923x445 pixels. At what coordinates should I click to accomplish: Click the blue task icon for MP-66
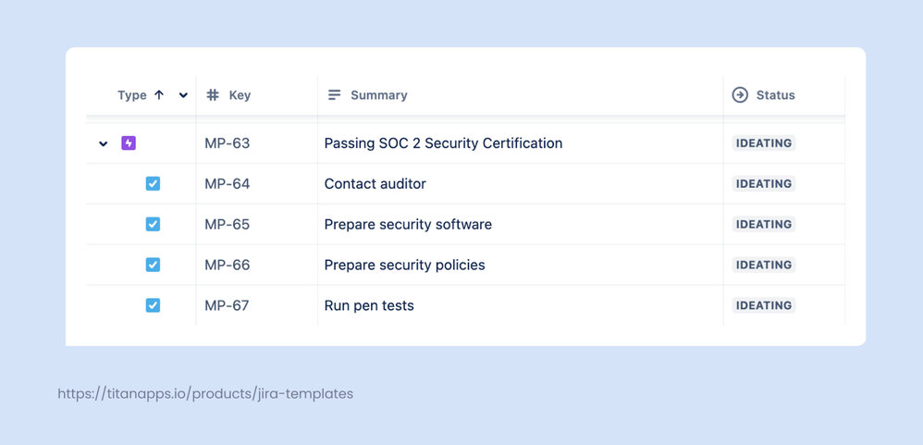click(x=153, y=265)
